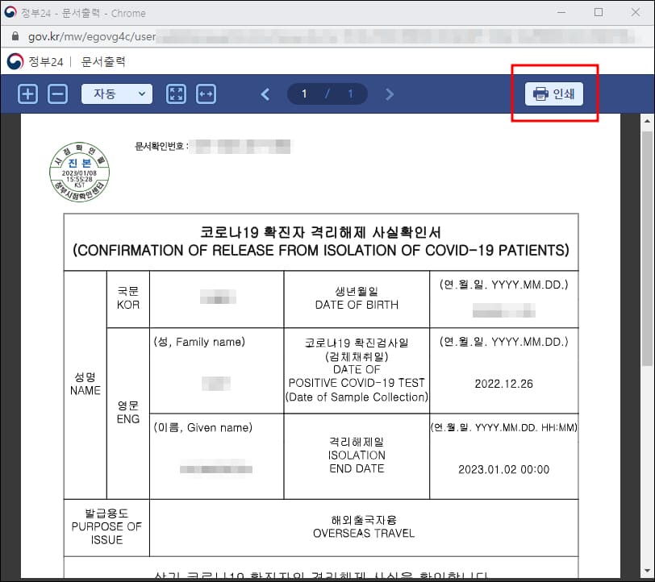Click the site favicon in the title bar
The image size is (655, 582).
(10, 12)
